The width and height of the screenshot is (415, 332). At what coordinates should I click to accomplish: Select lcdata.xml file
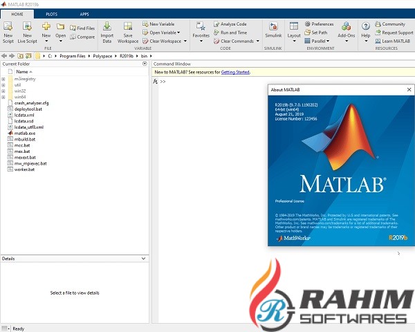click(24, 116)
